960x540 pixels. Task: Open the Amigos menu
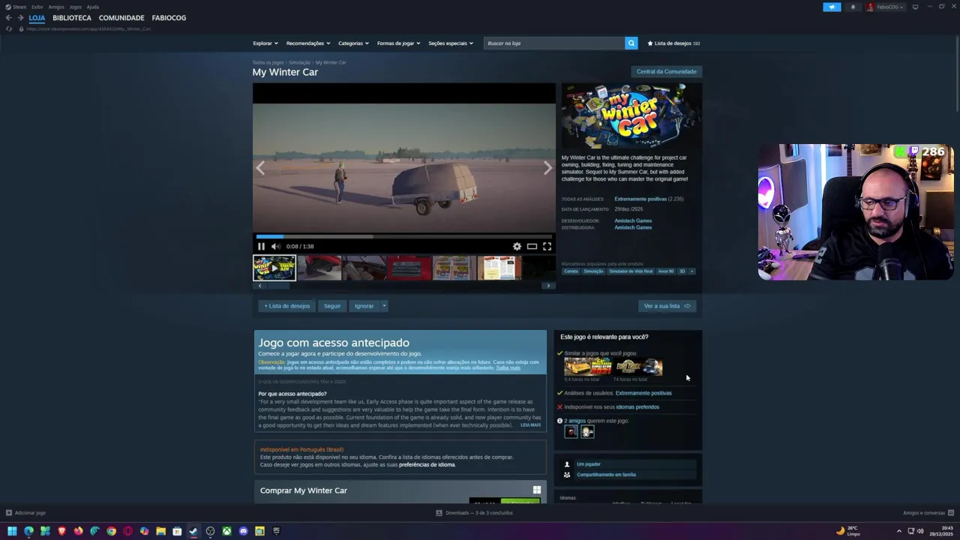coord(56,7)
